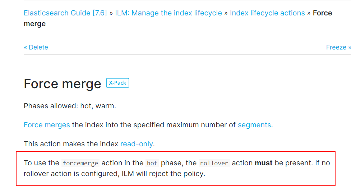356x194 pixels.
Task: Open the Index lifecycle actions breadcrumb
Action: (x=267, y=13)
